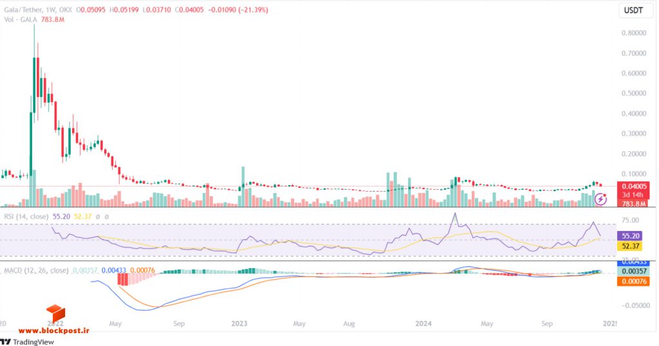Select the Vol · GALA indicator label
This screenshot has height=346, width=659.
(21, 19)
